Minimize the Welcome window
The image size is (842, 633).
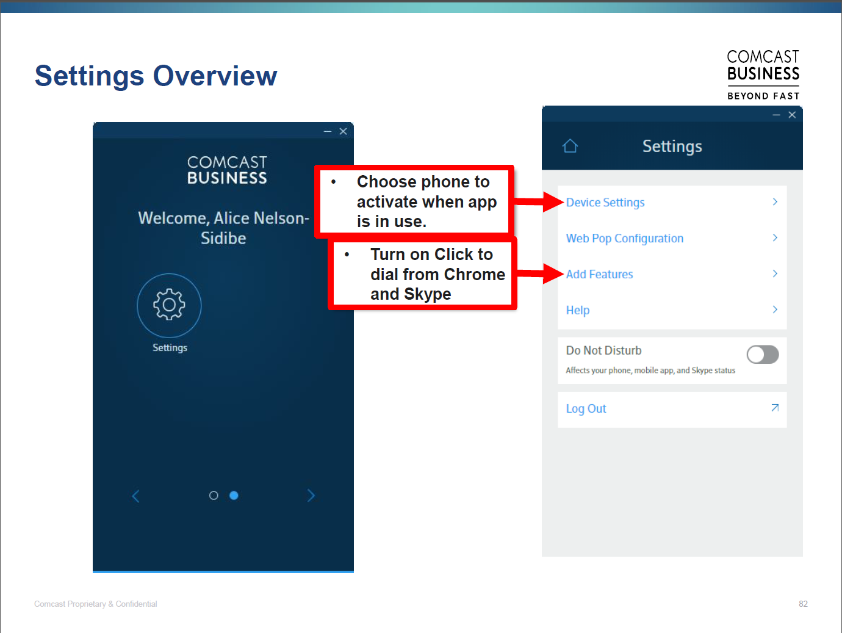[x=328, y=132]
